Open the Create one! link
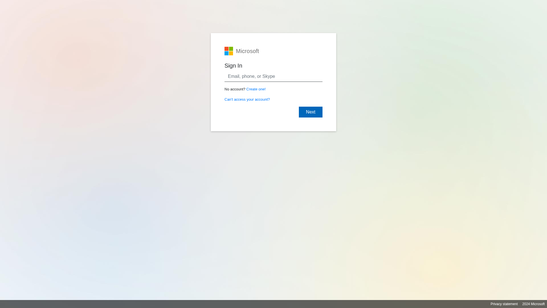The image size is (547, 308). pyautogui.click(x=256, y=89)
